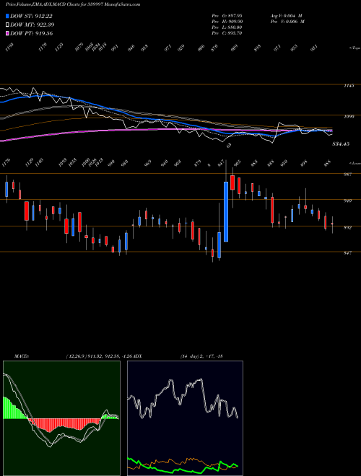Click the white DOW MT legend swatch

(x=7, y=25)
